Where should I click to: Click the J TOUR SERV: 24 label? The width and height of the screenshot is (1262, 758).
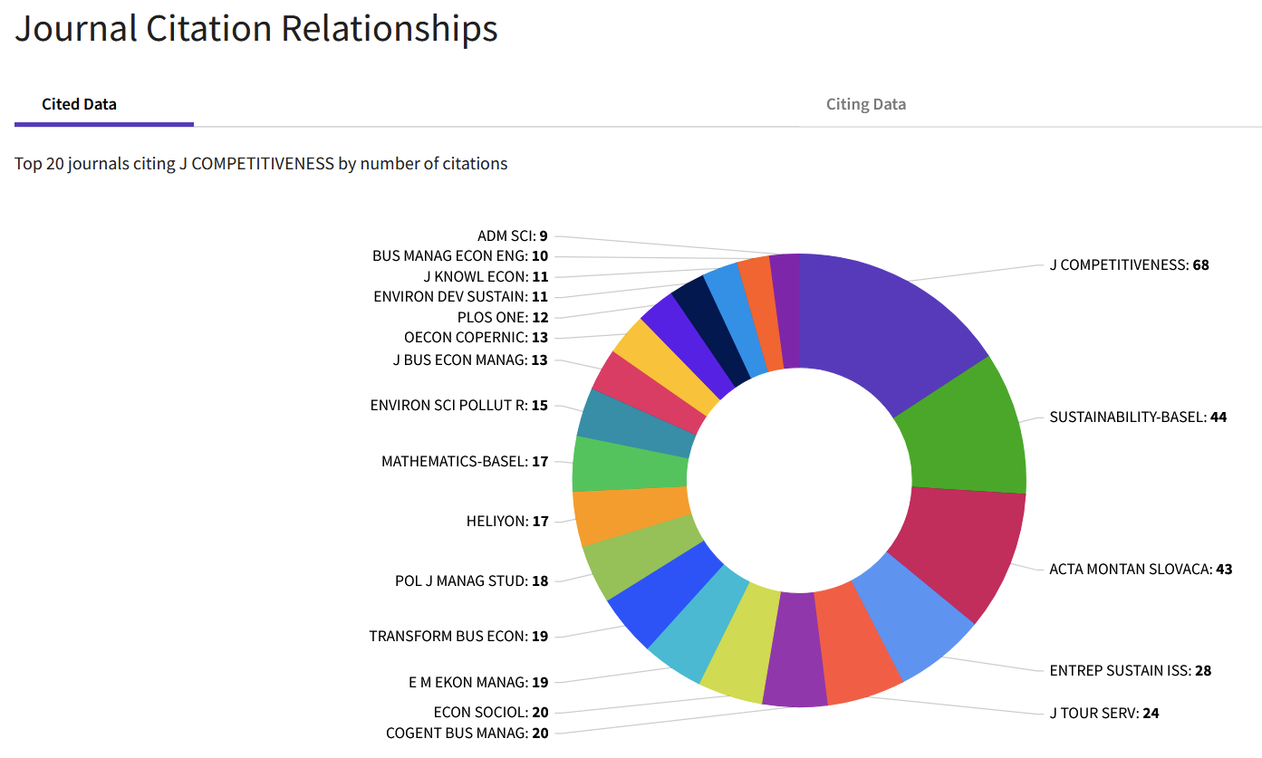click(1103, 714)
